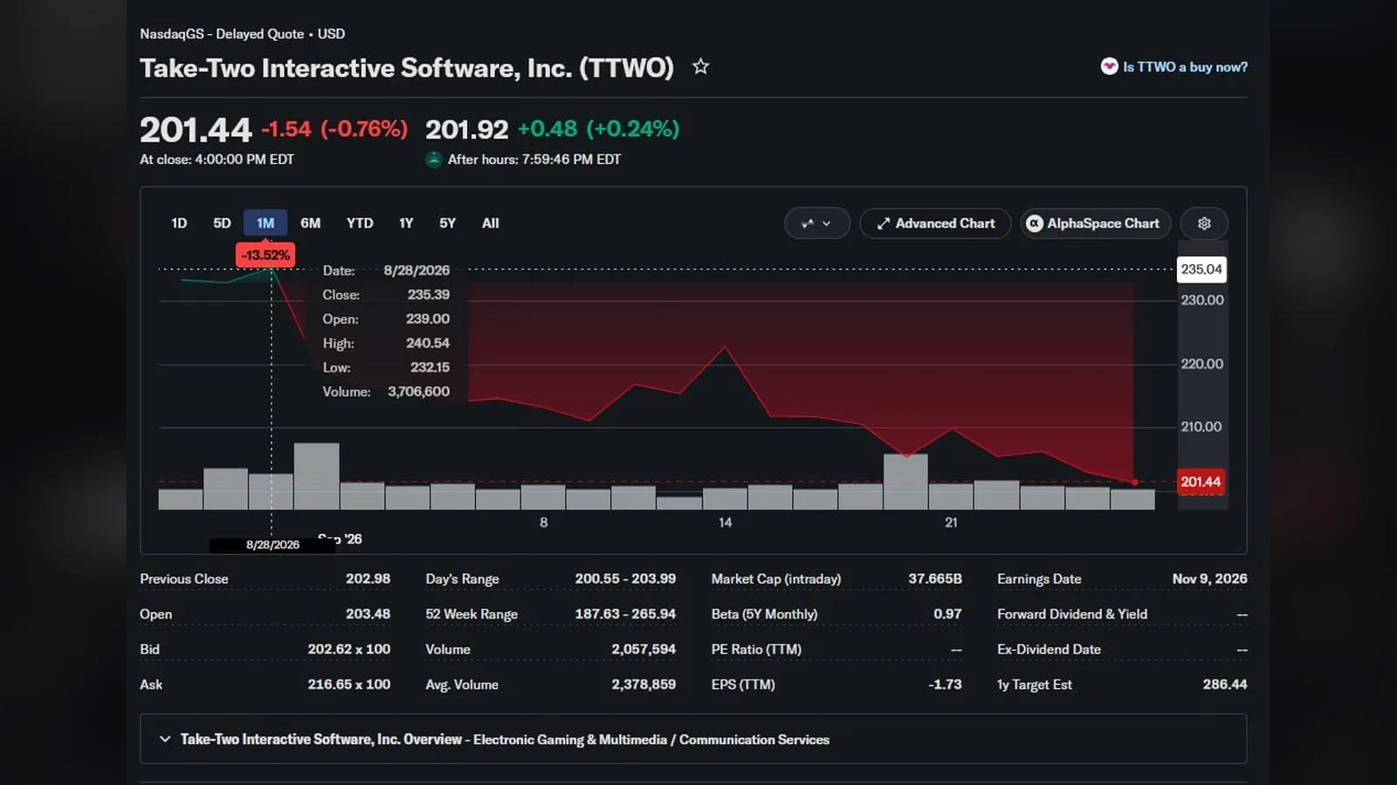
Task: Open the Advanced Chart
Action: (x=935, y=223)
